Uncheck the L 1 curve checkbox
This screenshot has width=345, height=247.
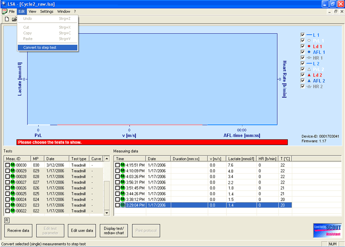click(303, 35)
